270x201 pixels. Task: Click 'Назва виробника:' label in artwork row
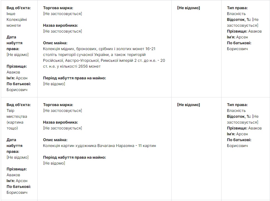tap(60, 122)
